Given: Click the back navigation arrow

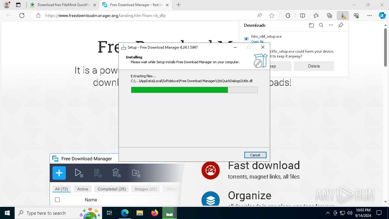Looking at the screenshot, I should [x=9, y=16].
